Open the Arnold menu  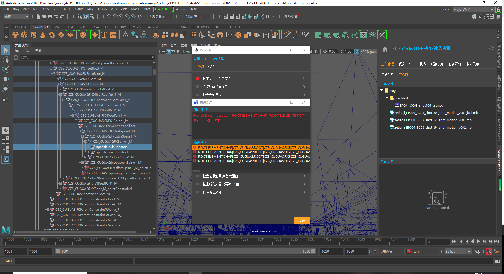pos(181,9)
